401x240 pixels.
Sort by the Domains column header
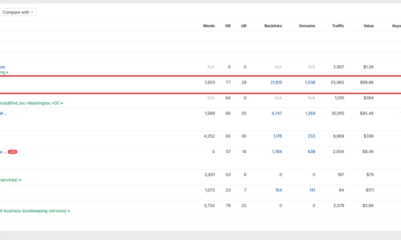(307, 26)
